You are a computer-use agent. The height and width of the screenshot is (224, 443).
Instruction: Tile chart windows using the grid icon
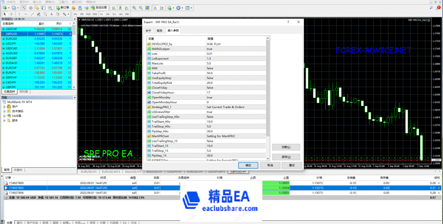tap(147, 8)
